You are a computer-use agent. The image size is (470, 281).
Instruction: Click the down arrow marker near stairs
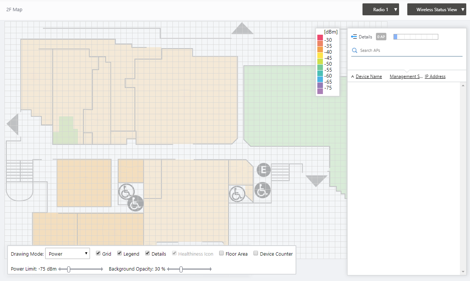(316, 181)
